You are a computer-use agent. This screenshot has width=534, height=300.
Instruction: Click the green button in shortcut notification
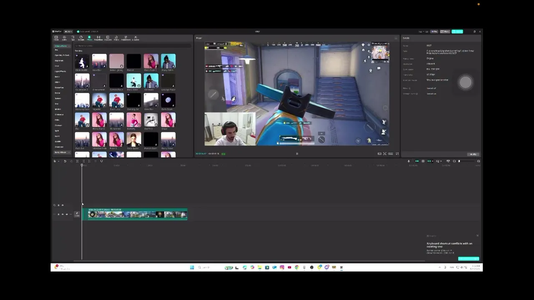469,259
